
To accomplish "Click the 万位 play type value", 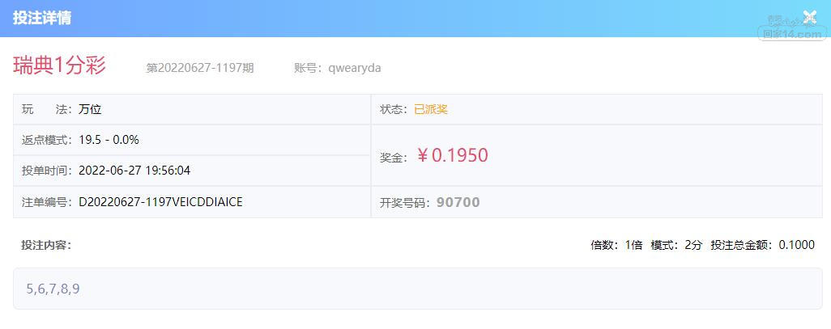I will [90, 109].
